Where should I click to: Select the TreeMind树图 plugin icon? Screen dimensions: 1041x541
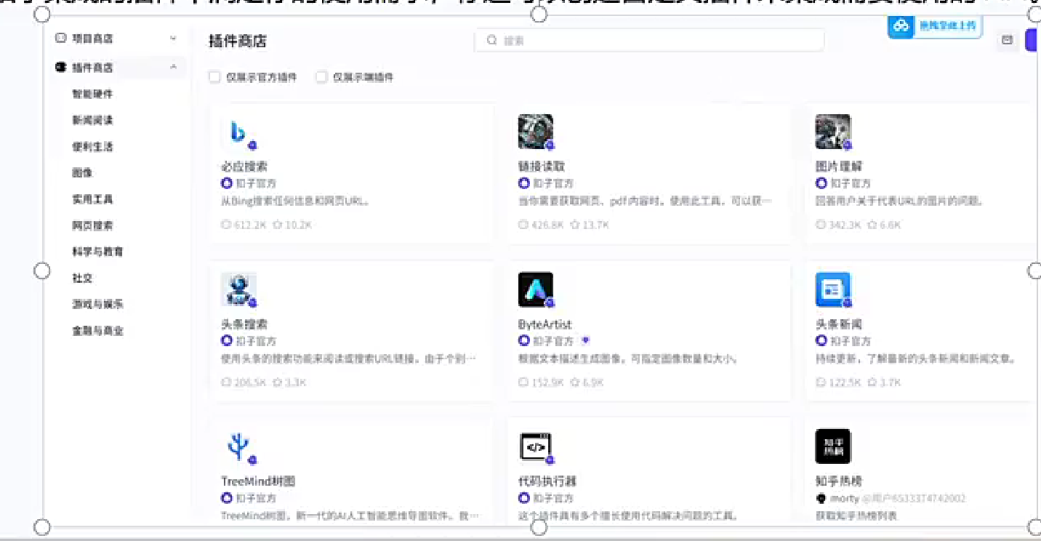pyautogui.click(x=238, y=446)
